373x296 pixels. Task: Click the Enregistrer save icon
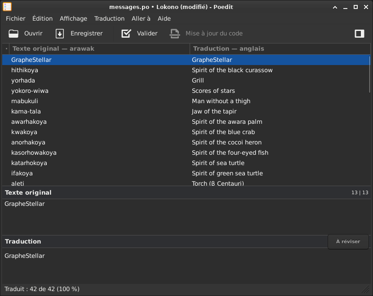[x=60, y=34]
